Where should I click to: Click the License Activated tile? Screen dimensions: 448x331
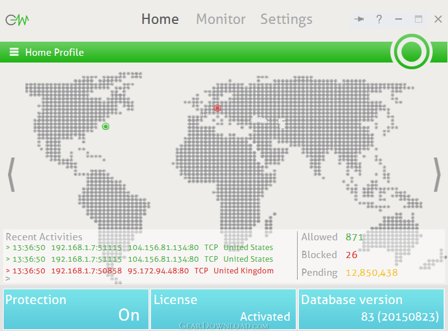(x=223, y=309)
